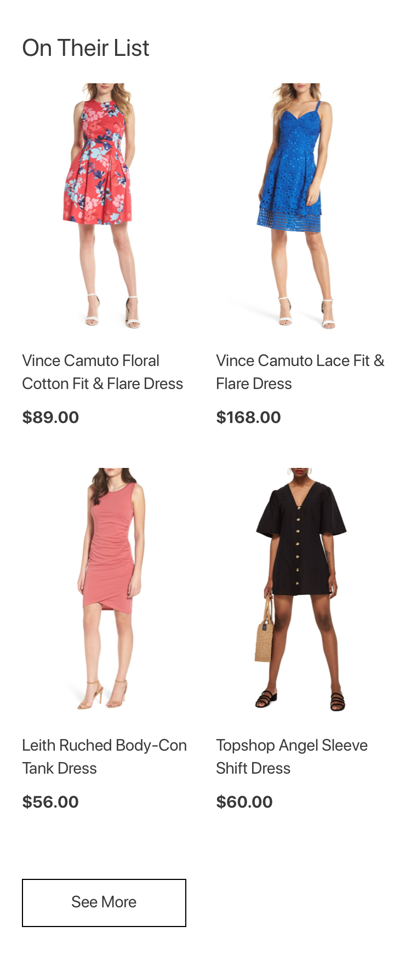The width and height of the screenshot is (411, 972).
Task: Click the $89.00 price
Action: [x=50, y=418]
